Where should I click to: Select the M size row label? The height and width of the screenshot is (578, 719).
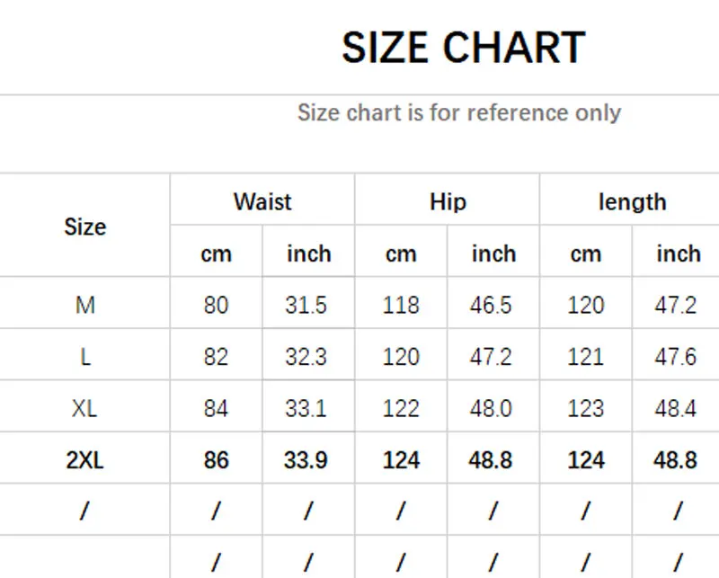(85, 306)
